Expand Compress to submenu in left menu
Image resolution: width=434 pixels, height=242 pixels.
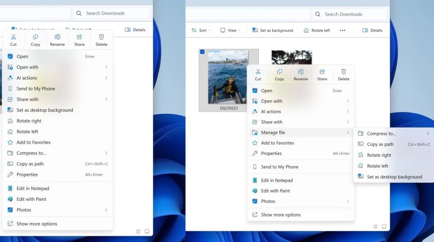[106, 153]
